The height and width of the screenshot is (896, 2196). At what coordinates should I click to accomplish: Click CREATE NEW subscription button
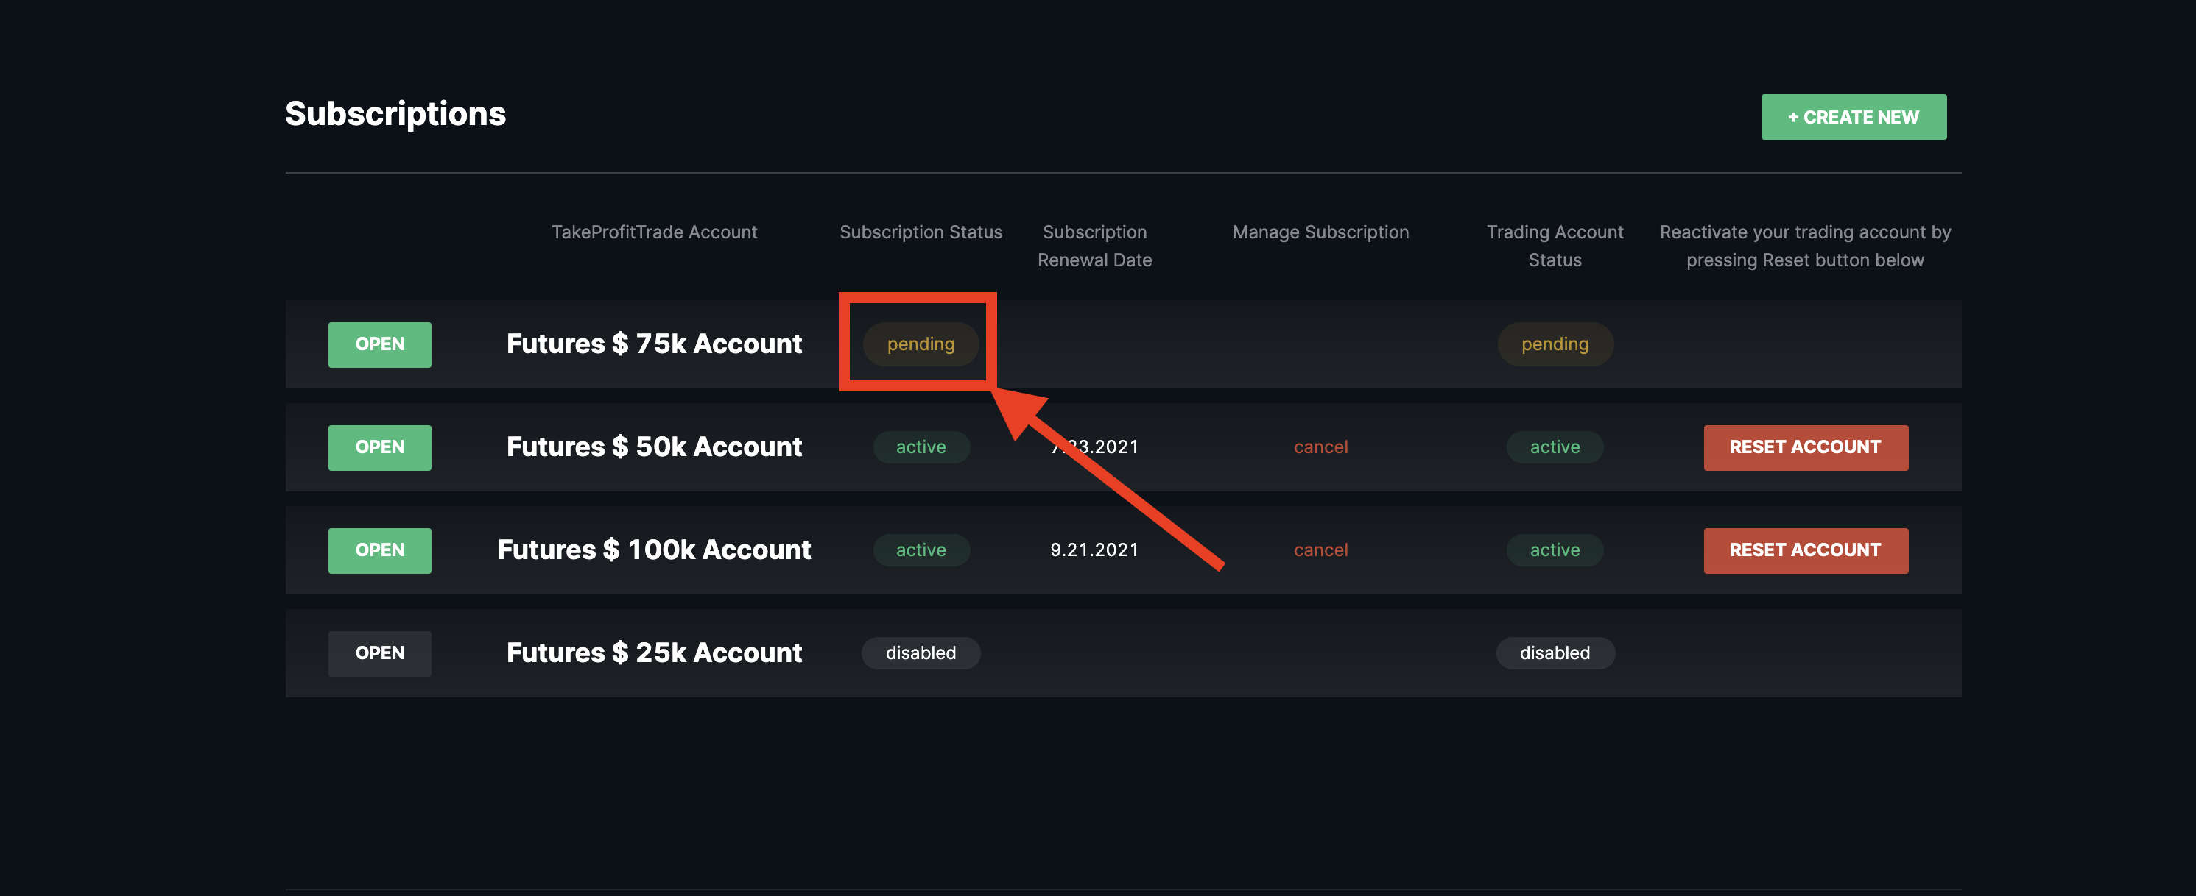[1853, 116]
